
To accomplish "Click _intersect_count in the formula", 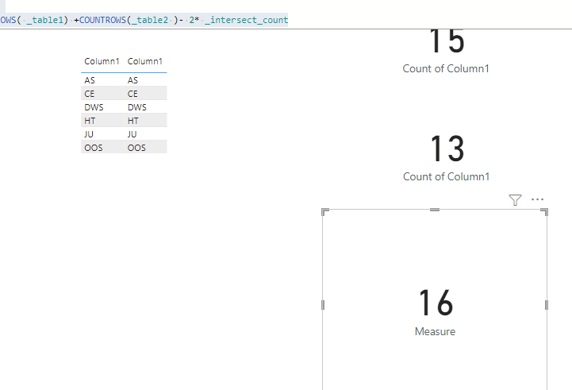I will 246,20.
